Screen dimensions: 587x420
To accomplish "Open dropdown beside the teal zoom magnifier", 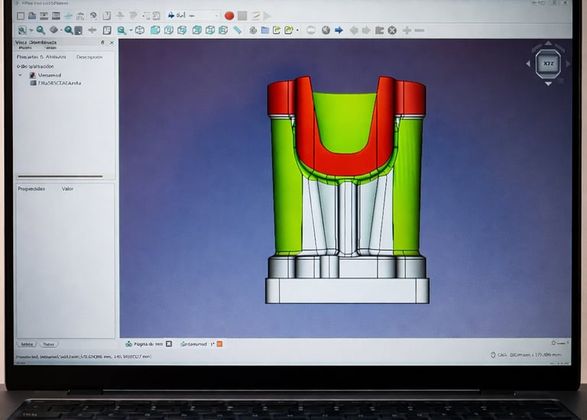I will point(131,31).
